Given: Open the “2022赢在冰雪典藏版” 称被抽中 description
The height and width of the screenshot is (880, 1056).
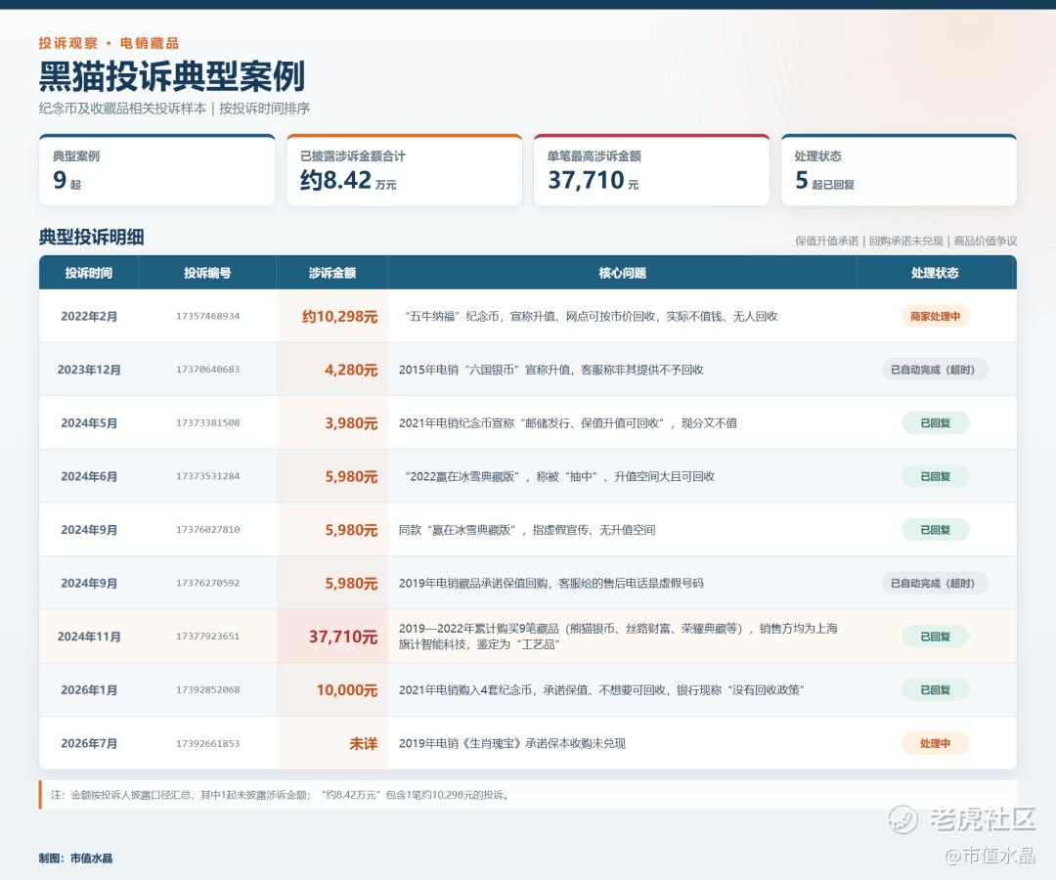Looking at the screenshot, I should click(559, 476).
